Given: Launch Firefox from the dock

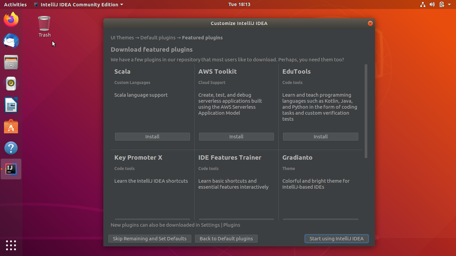Looking at the screenshot, I should (x=11, y=20).
